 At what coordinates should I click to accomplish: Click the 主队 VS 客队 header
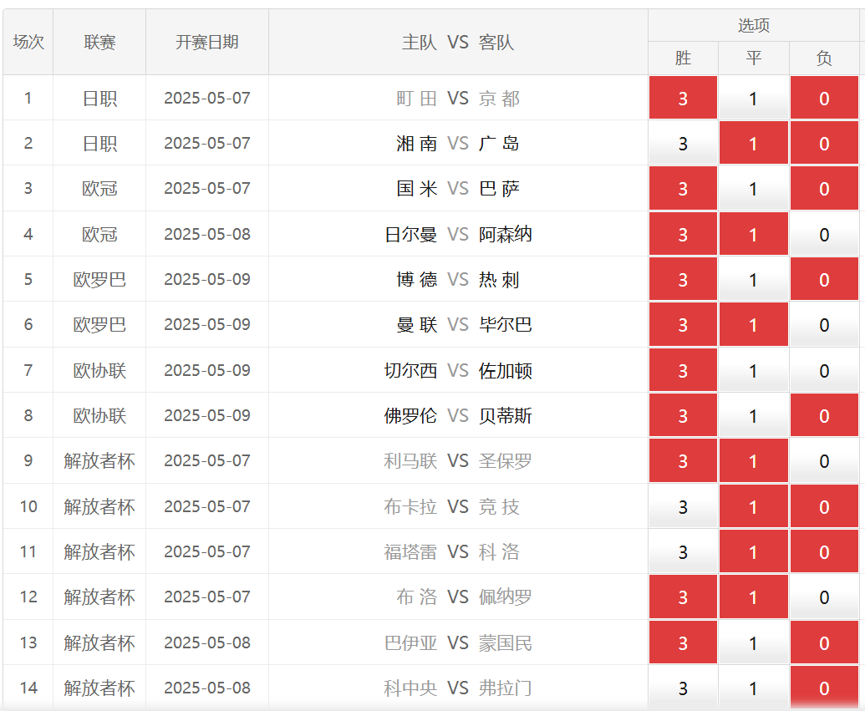click(x=458, y=42)
